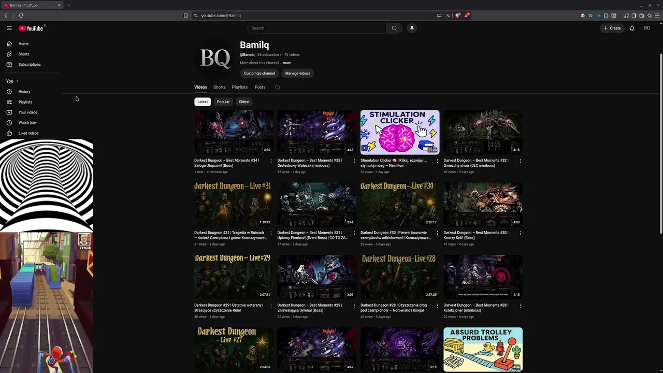The width and height of the screenshot is (663, 373).
Task: Open the BQ account avatar menu
Action: pos(647,28)
